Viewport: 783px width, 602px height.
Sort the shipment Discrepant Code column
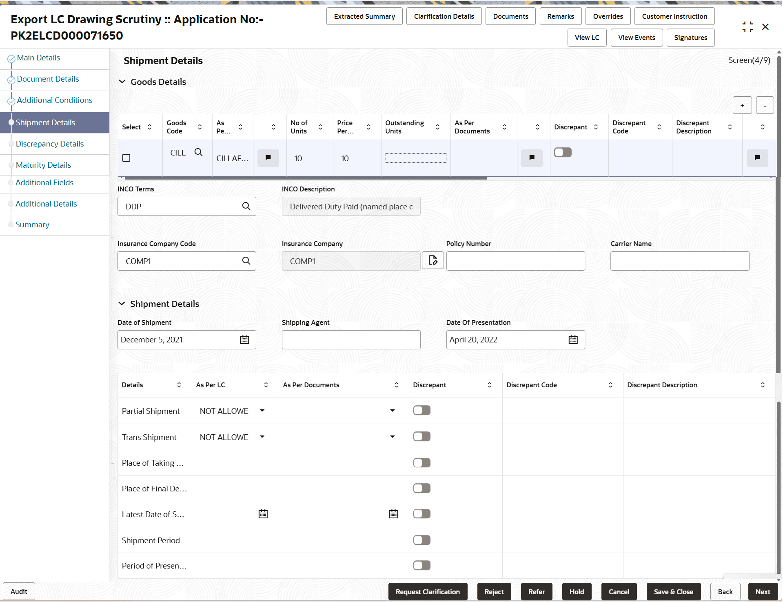[x=611, y=385]
